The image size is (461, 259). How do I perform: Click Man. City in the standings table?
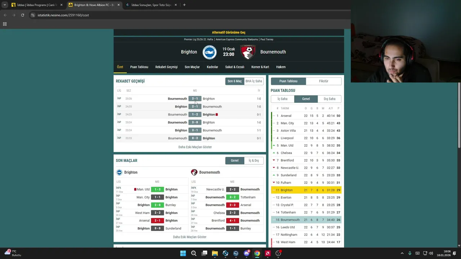[x=287, y=123]
